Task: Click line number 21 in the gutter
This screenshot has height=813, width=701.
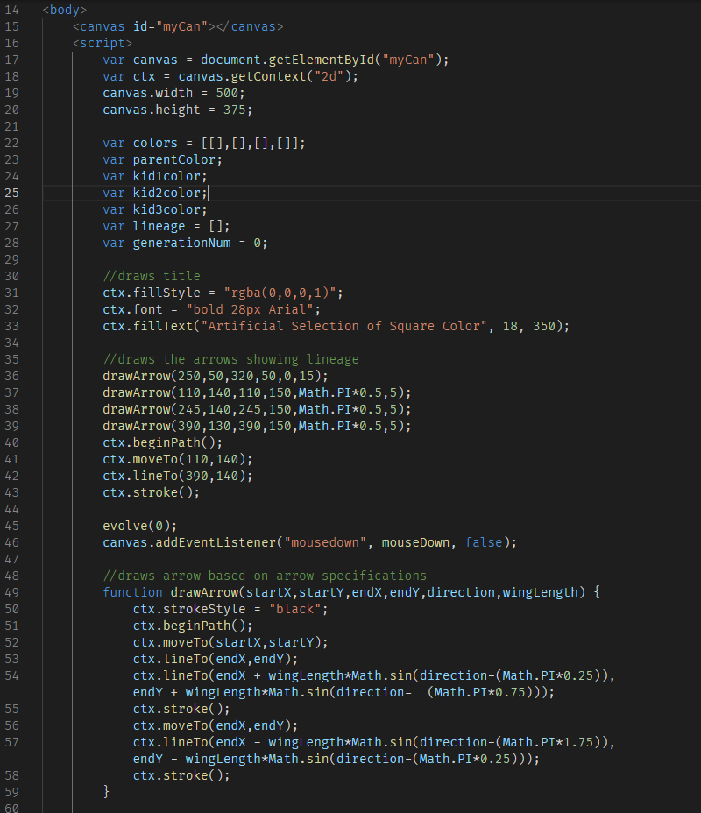Action: coord(11,126)
